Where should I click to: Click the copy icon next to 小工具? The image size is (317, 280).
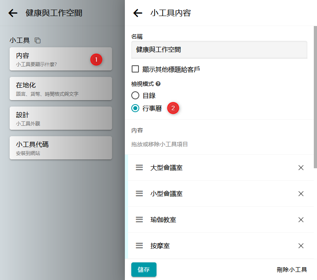(38, 40)
